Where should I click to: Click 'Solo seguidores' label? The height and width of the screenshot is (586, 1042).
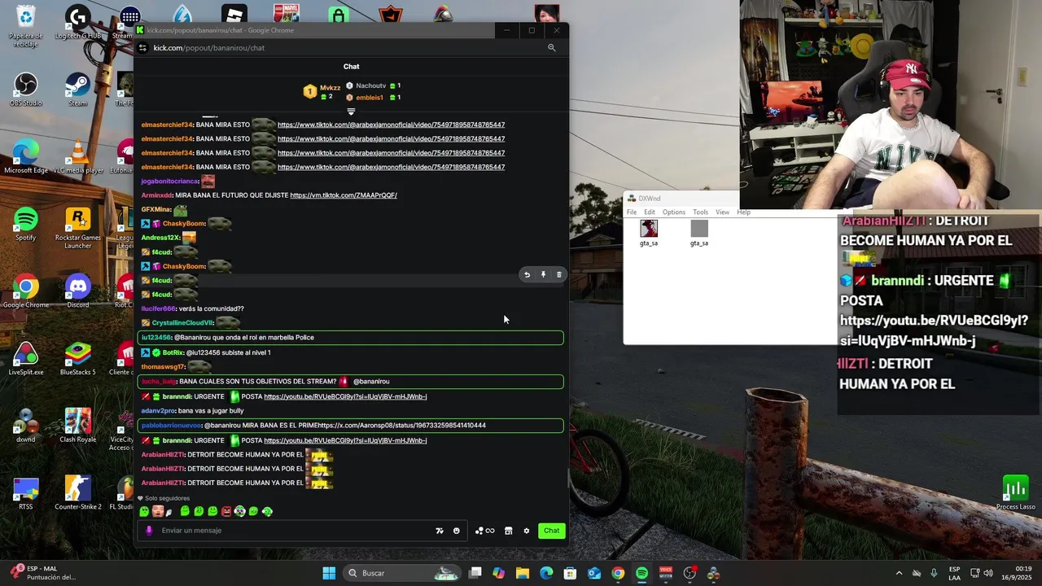167,498
